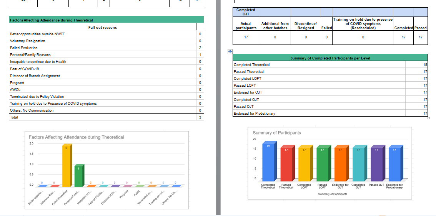Click the blue Endorsed for Probationary chart bar
436x216 pixels.
(395, 163)
